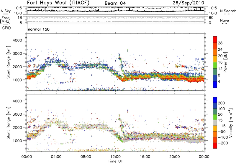Click the "50" label on velocity colorbar
Image resolution: width=236 pixels, height=163 pixels.
point(220,114)
